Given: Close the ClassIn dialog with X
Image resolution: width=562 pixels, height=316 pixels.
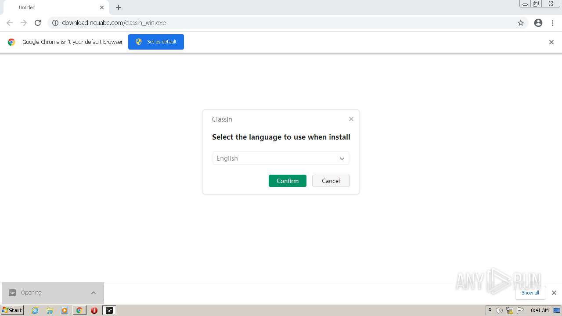Looking at the screenshot, I should 351,119.
